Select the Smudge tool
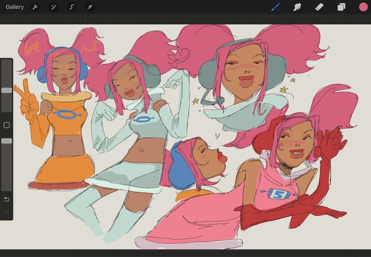The width and height of the screenshot is (371, 257). 297,7
